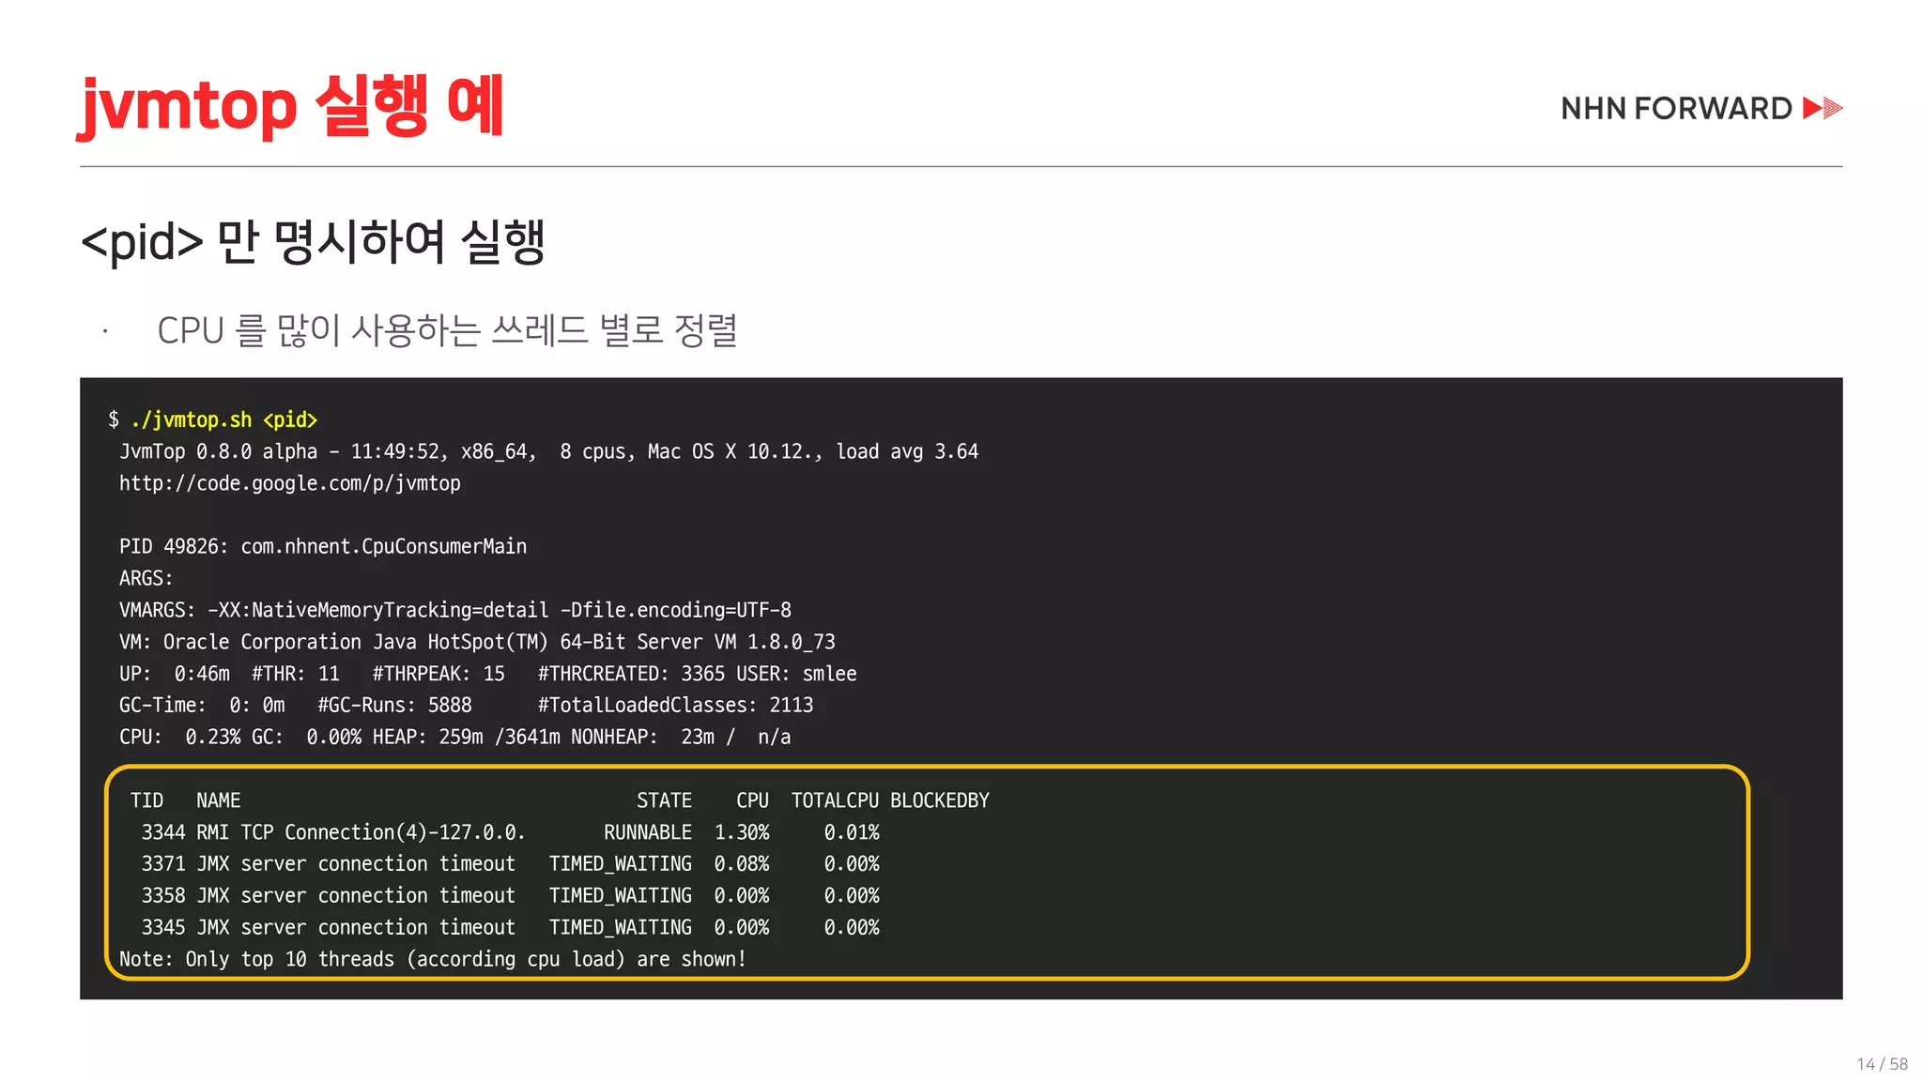This screenshot has height=1081, width=1923.
Task: Click the TOTALCPU column header
Action: click(835, 800)
